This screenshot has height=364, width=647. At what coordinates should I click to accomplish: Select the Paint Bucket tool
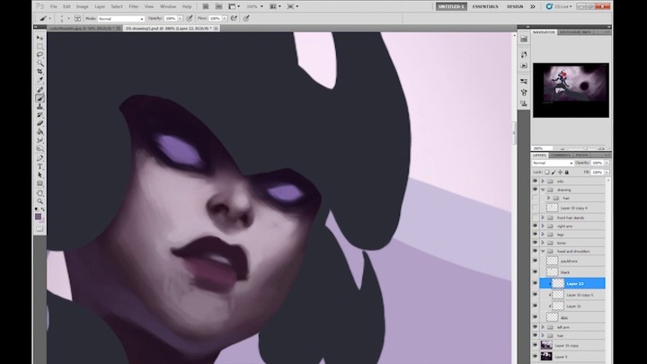click(x=40, y=131)
